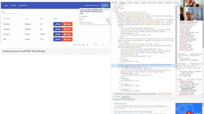Viewport: 204px width, 114px height.
Task: Switch to the Console tab in the top bar
Action: click(x=130, y=3)
